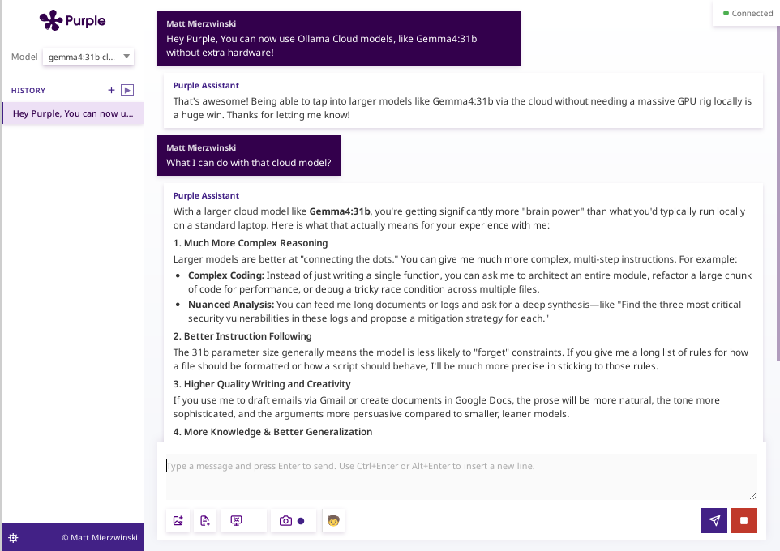The width and height of the screenshot is (780, 551).
Task: Click the '1. Much More Complex Reasoning' heading
Action: (x=251, y=243)
